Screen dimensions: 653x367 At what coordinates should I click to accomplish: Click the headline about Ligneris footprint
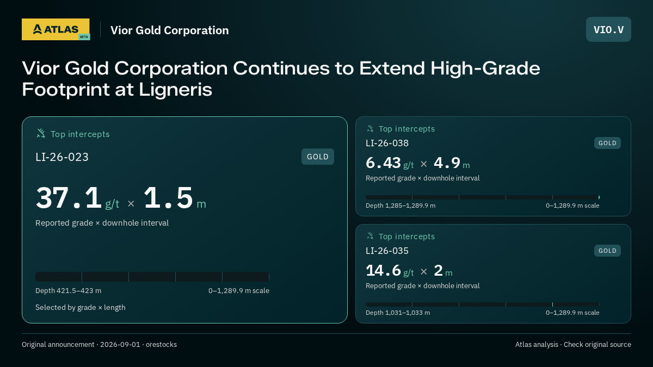pos(281,79)
